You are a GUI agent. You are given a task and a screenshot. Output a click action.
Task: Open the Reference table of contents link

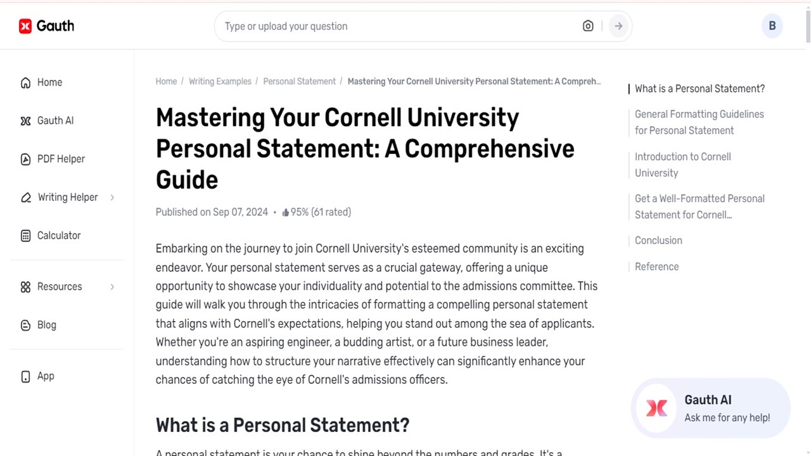tap(656, 266)
